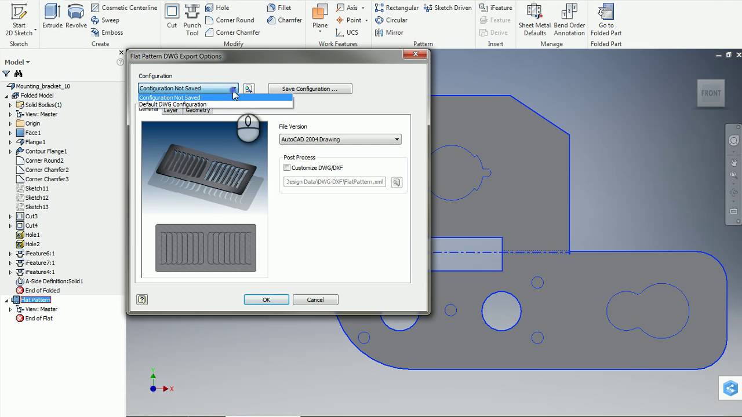
Task: Click the Cancel button
Action: coord(315,299)
